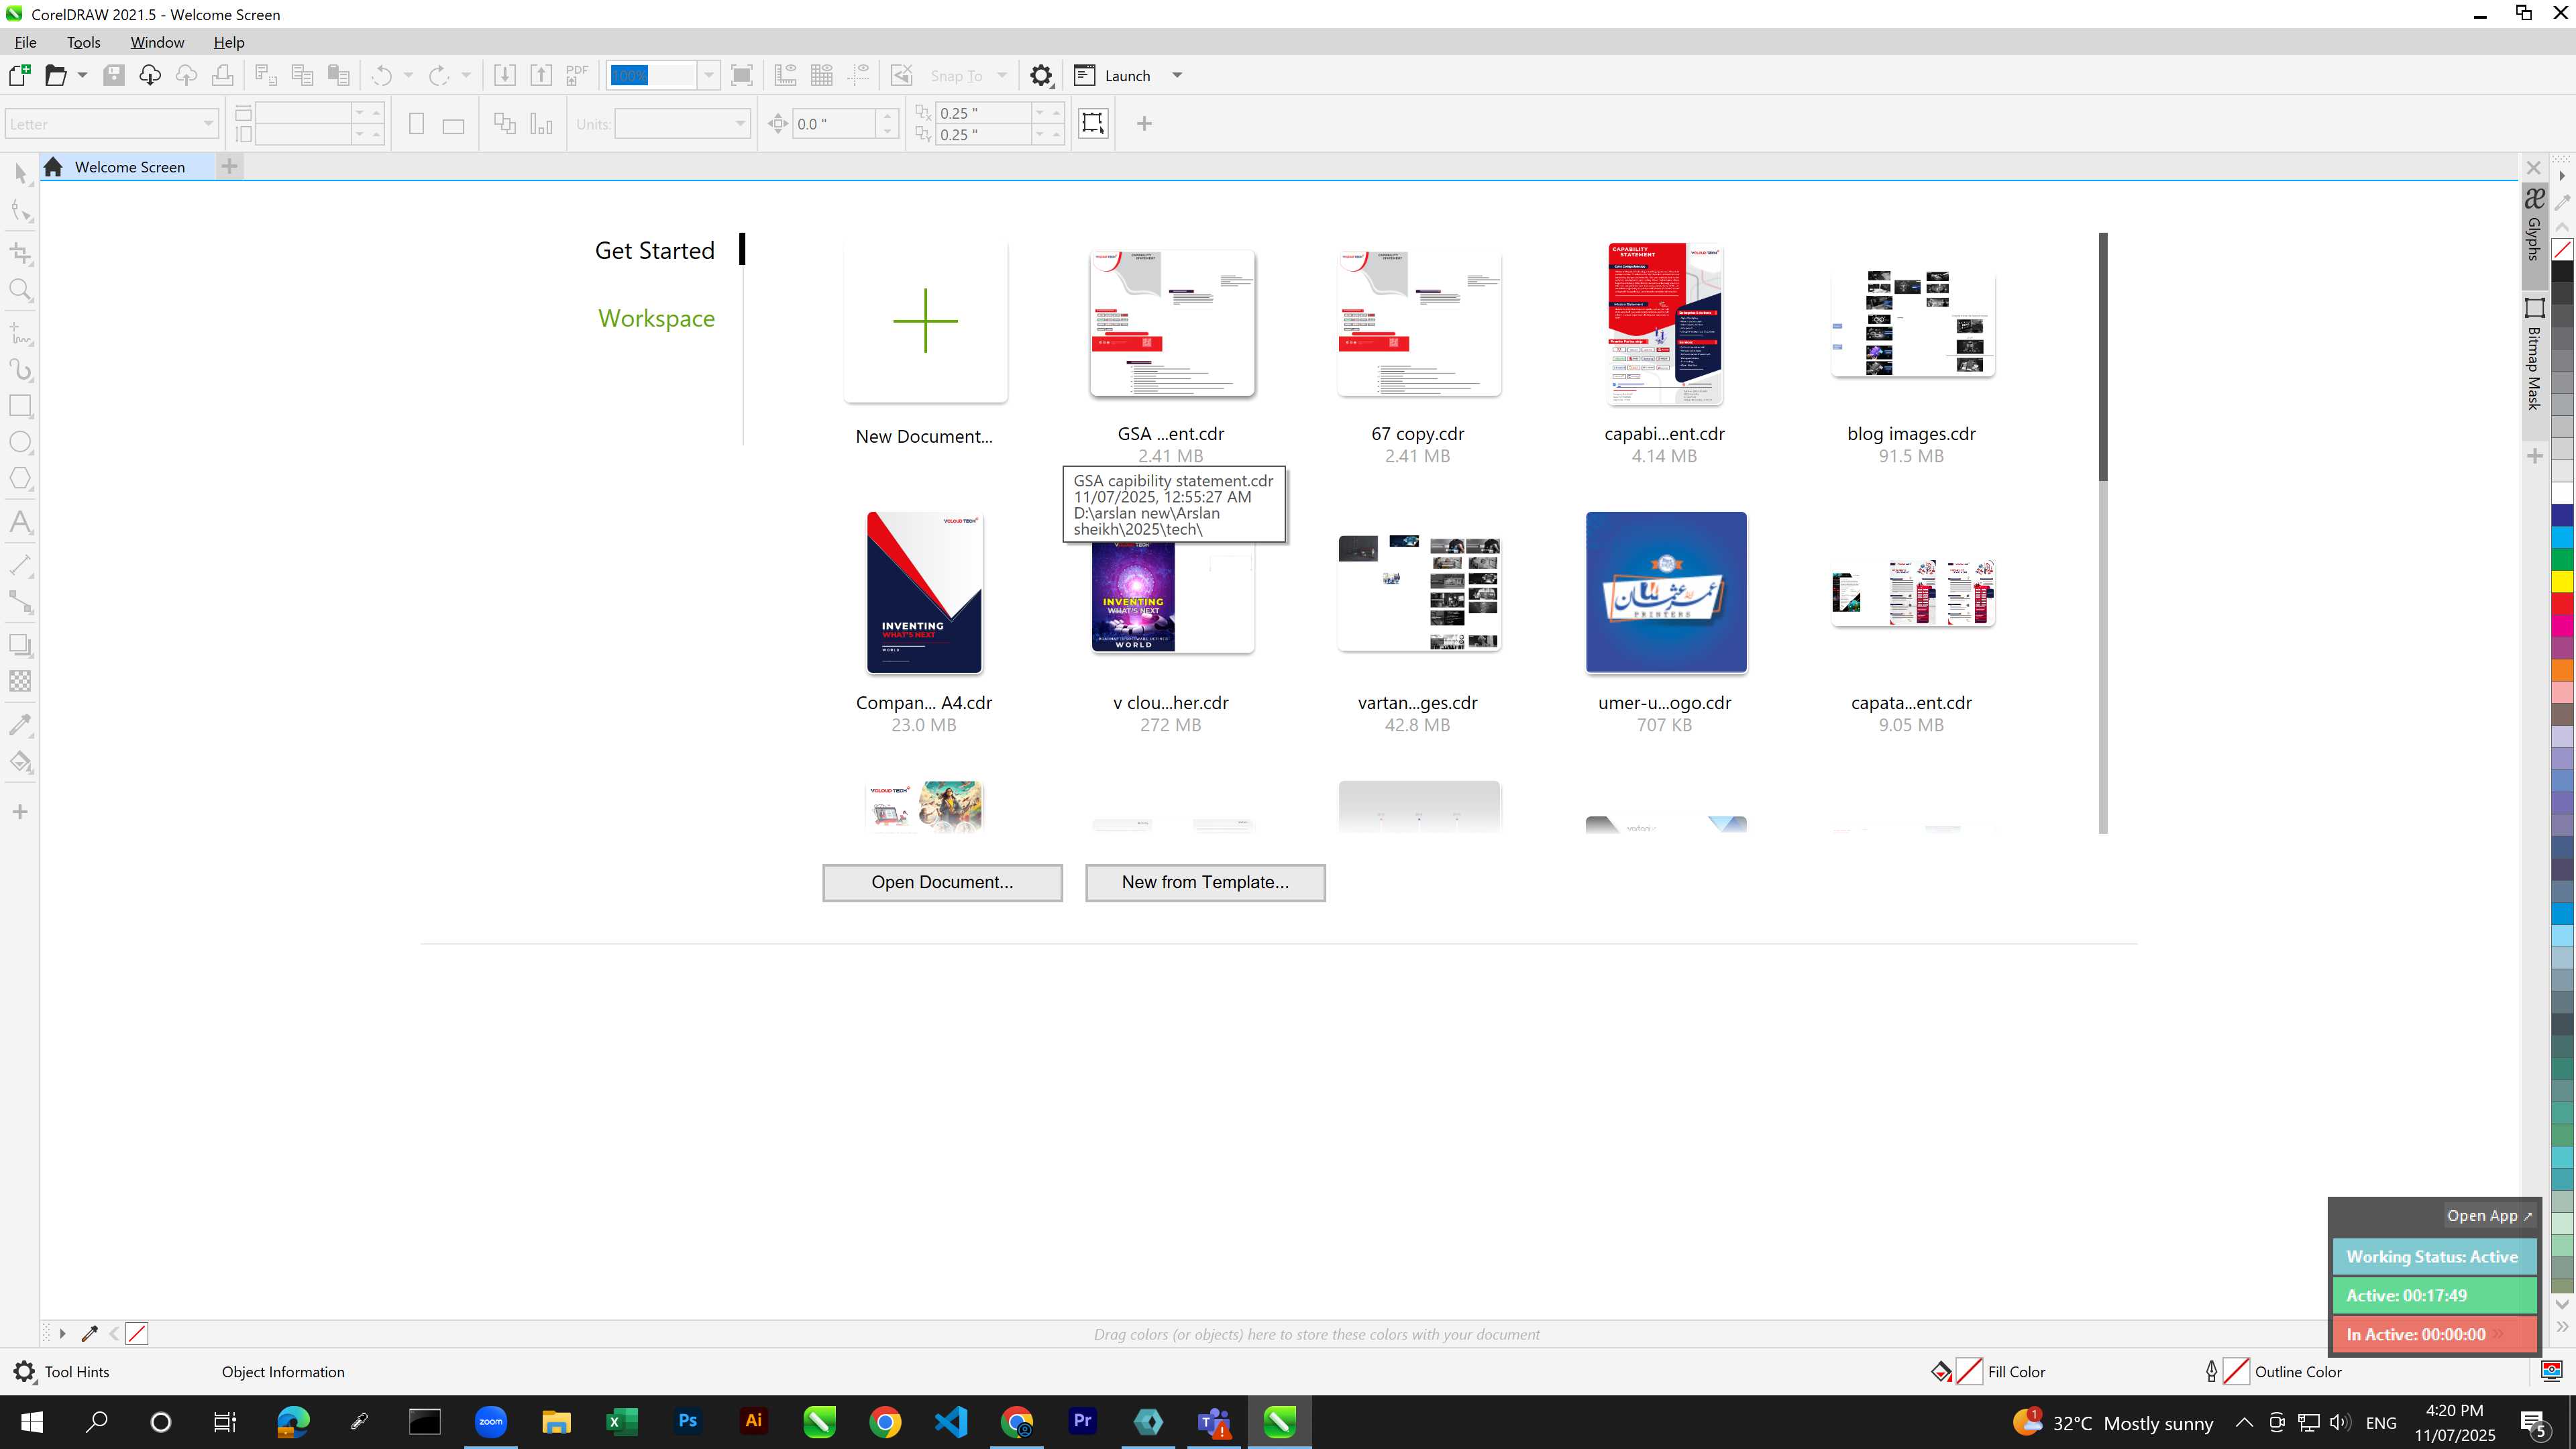The height and width of the screenshot is (1449, 2576).
Task: Click the Open folder icon in toolbar
Action: pos(56,75)
